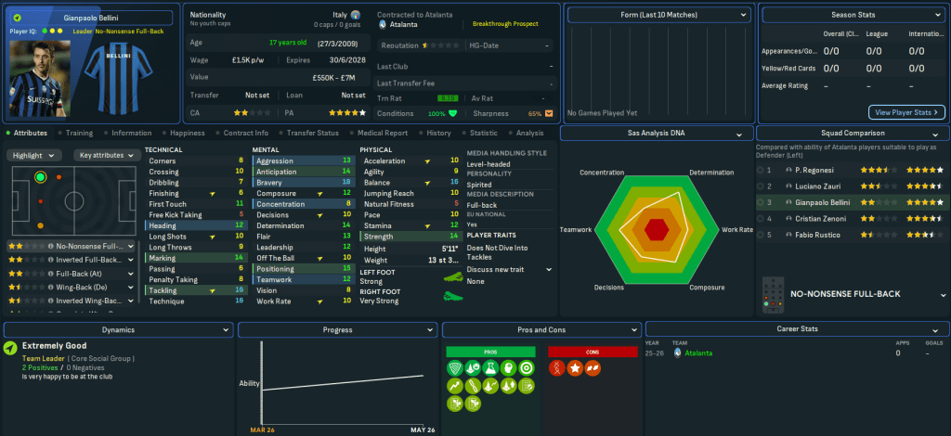Select P. Regonesi radio button in Squad Comparison
This screenshot has width=951, height=436.
pos(762,171)
